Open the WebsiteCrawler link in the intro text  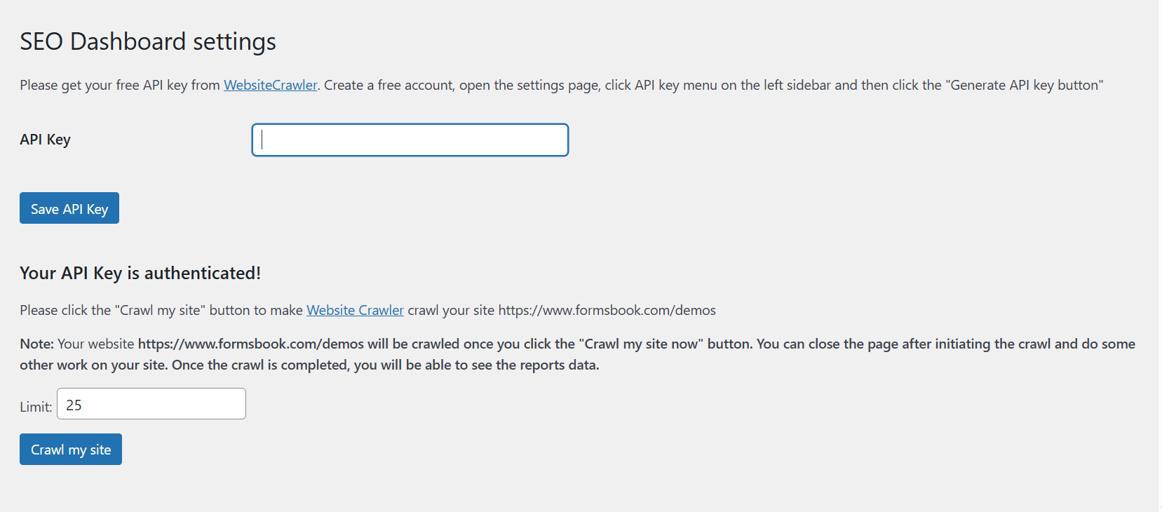coord(270,85)
